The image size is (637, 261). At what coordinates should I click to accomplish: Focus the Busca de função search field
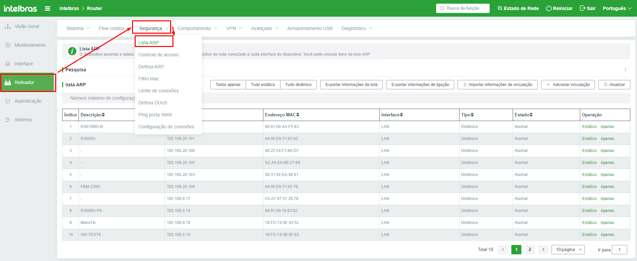[x=463, y=8]
